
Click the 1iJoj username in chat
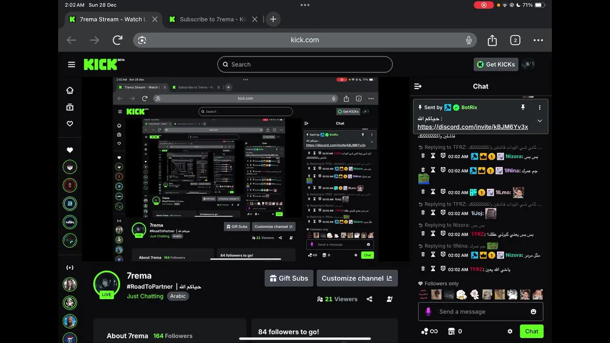click(x=477, y=213)
